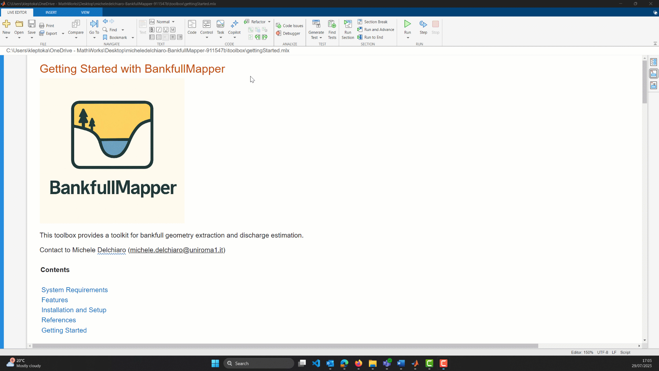
Task: Toggle Bold formatting
Action: [x=152, y=30]
